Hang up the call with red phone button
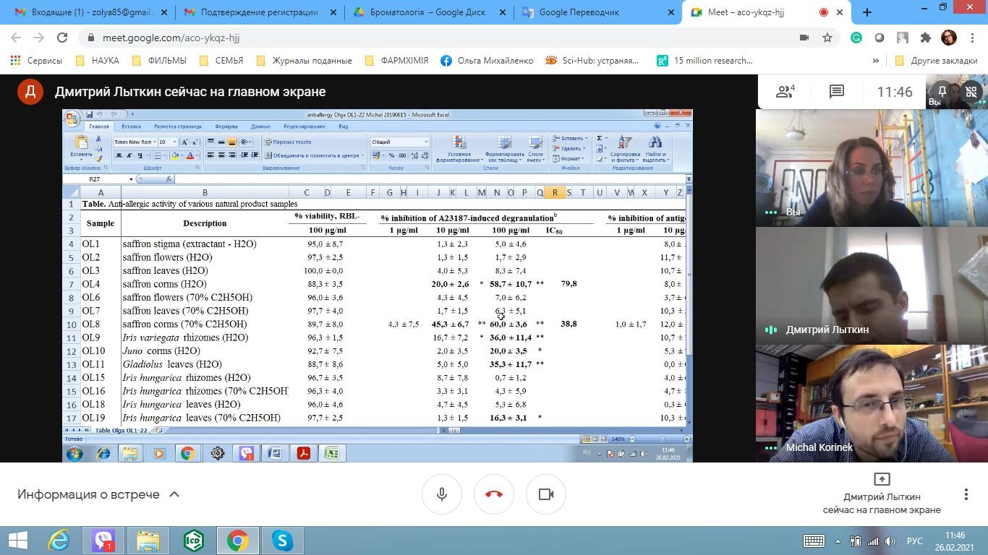Image resolution: width=988 pixels, height=555 pixels. (494, 494)
